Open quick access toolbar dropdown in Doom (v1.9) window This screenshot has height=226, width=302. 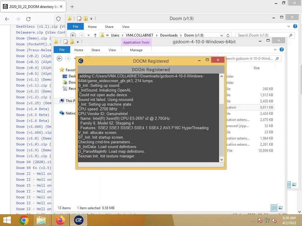click(x=91, y=19)
